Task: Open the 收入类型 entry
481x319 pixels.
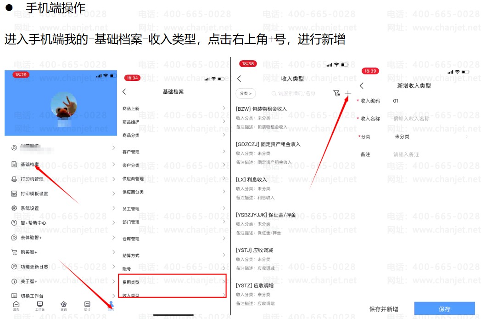Action: (x=174, y=295)
